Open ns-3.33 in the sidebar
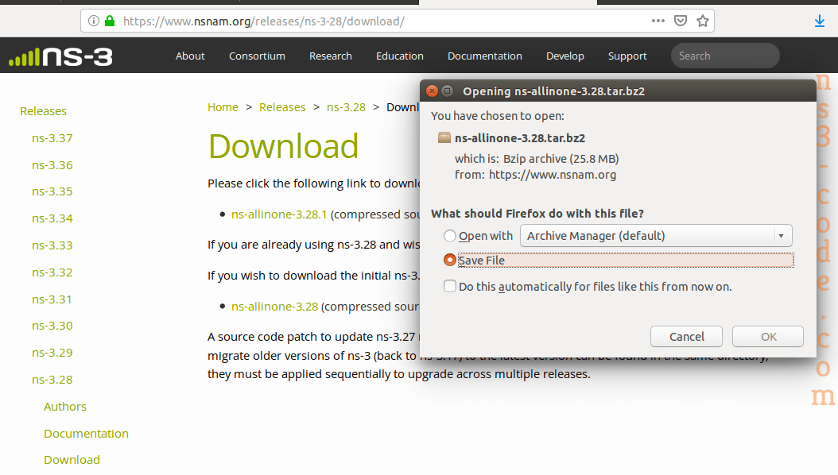Screen dimensions: 838x475 coord(52,245)
